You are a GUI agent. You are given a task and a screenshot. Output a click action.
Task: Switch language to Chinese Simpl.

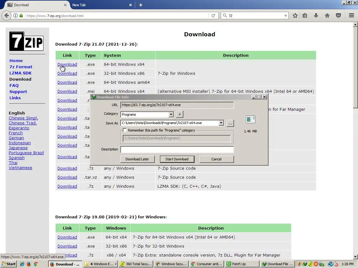click(23, 118)
